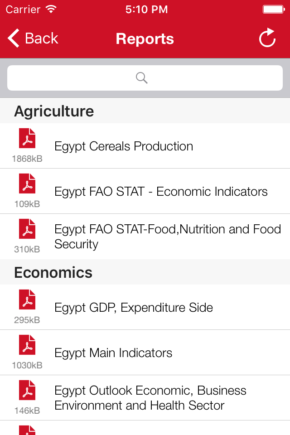
Task: Tap the PDF icon for Food,Nutrition and Food Security
Action: [27, 229]
